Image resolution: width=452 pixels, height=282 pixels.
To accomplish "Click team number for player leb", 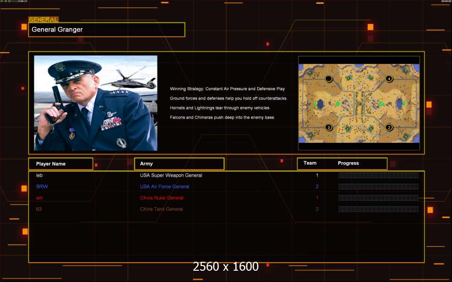I will (x=317, y=175).
